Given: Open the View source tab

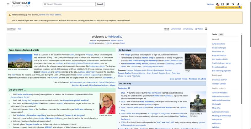Looking at the screenshot, I should (176, 29).
